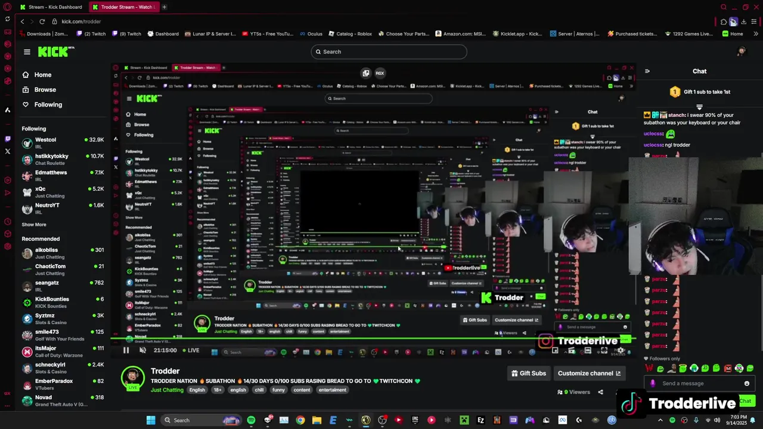
Task: Click the Opera menu logo at top left
Action: coord(8,7)
